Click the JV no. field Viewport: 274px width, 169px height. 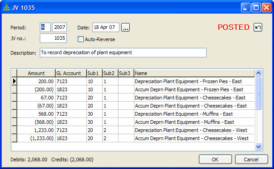pyautogui.click(x=53, y=38)
